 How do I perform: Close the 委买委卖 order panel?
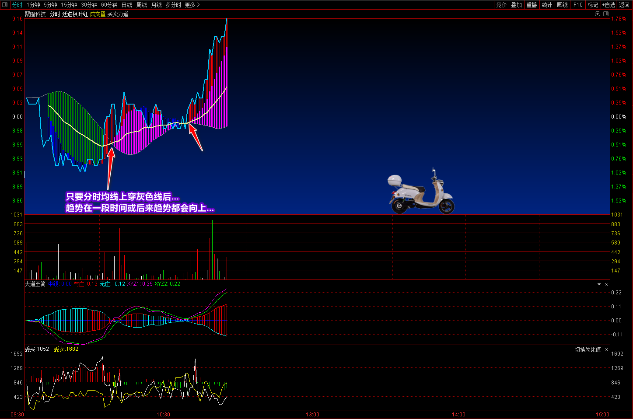pos(606,349)
